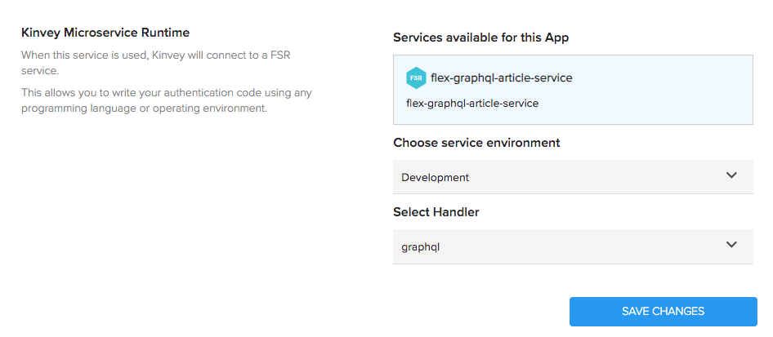773x337 pixels.
Task: Click the Kinvey Microservice Runtime heading
Action: 105,33
